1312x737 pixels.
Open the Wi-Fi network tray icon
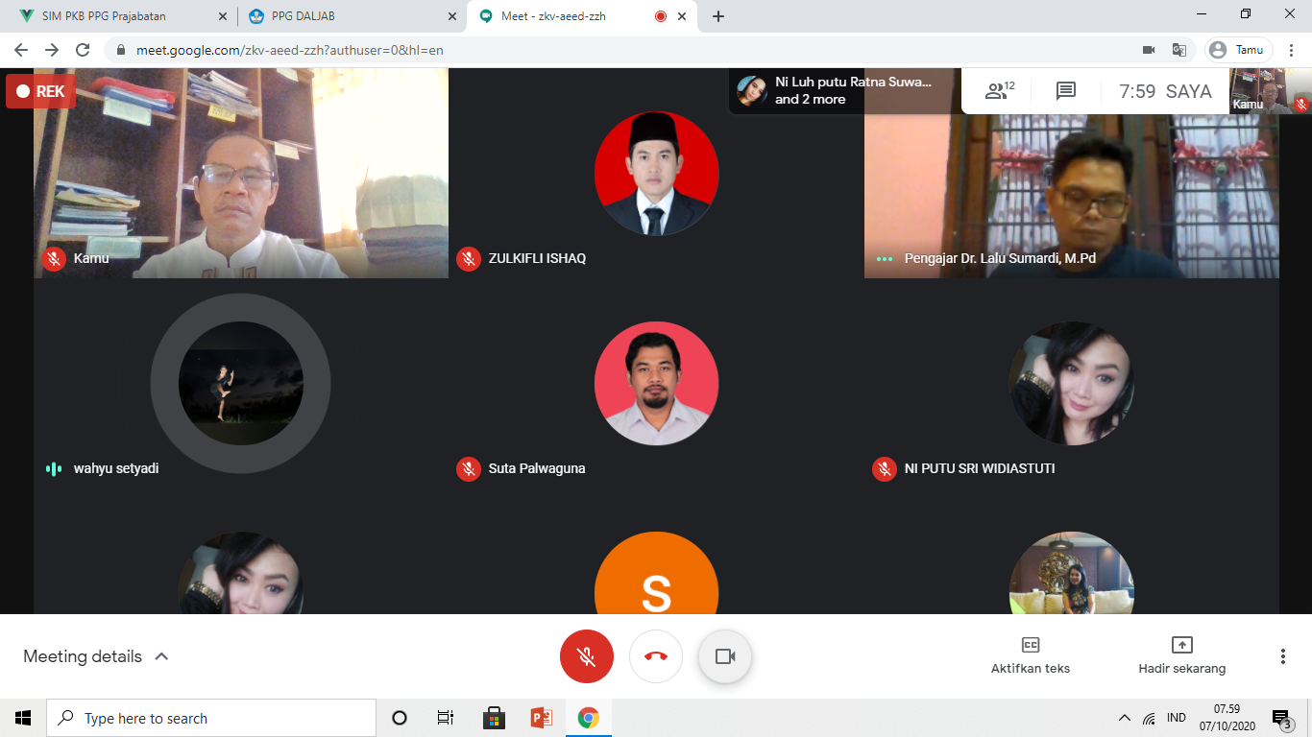click(x=1150, y=718)
